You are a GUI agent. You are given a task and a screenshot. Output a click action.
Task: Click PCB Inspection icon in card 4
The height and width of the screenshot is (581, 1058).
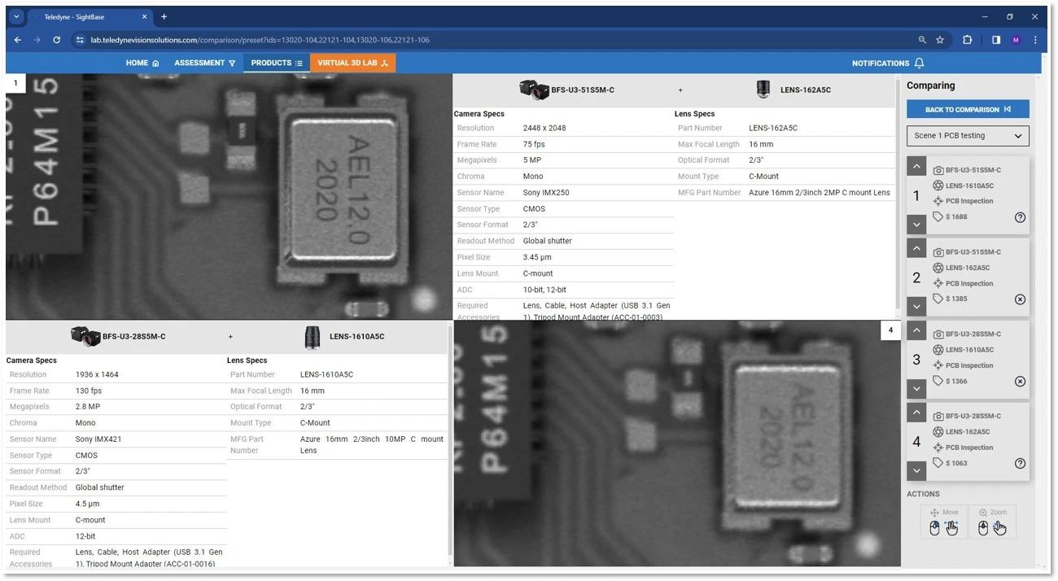pyautogui.click(x=938, y=448)
